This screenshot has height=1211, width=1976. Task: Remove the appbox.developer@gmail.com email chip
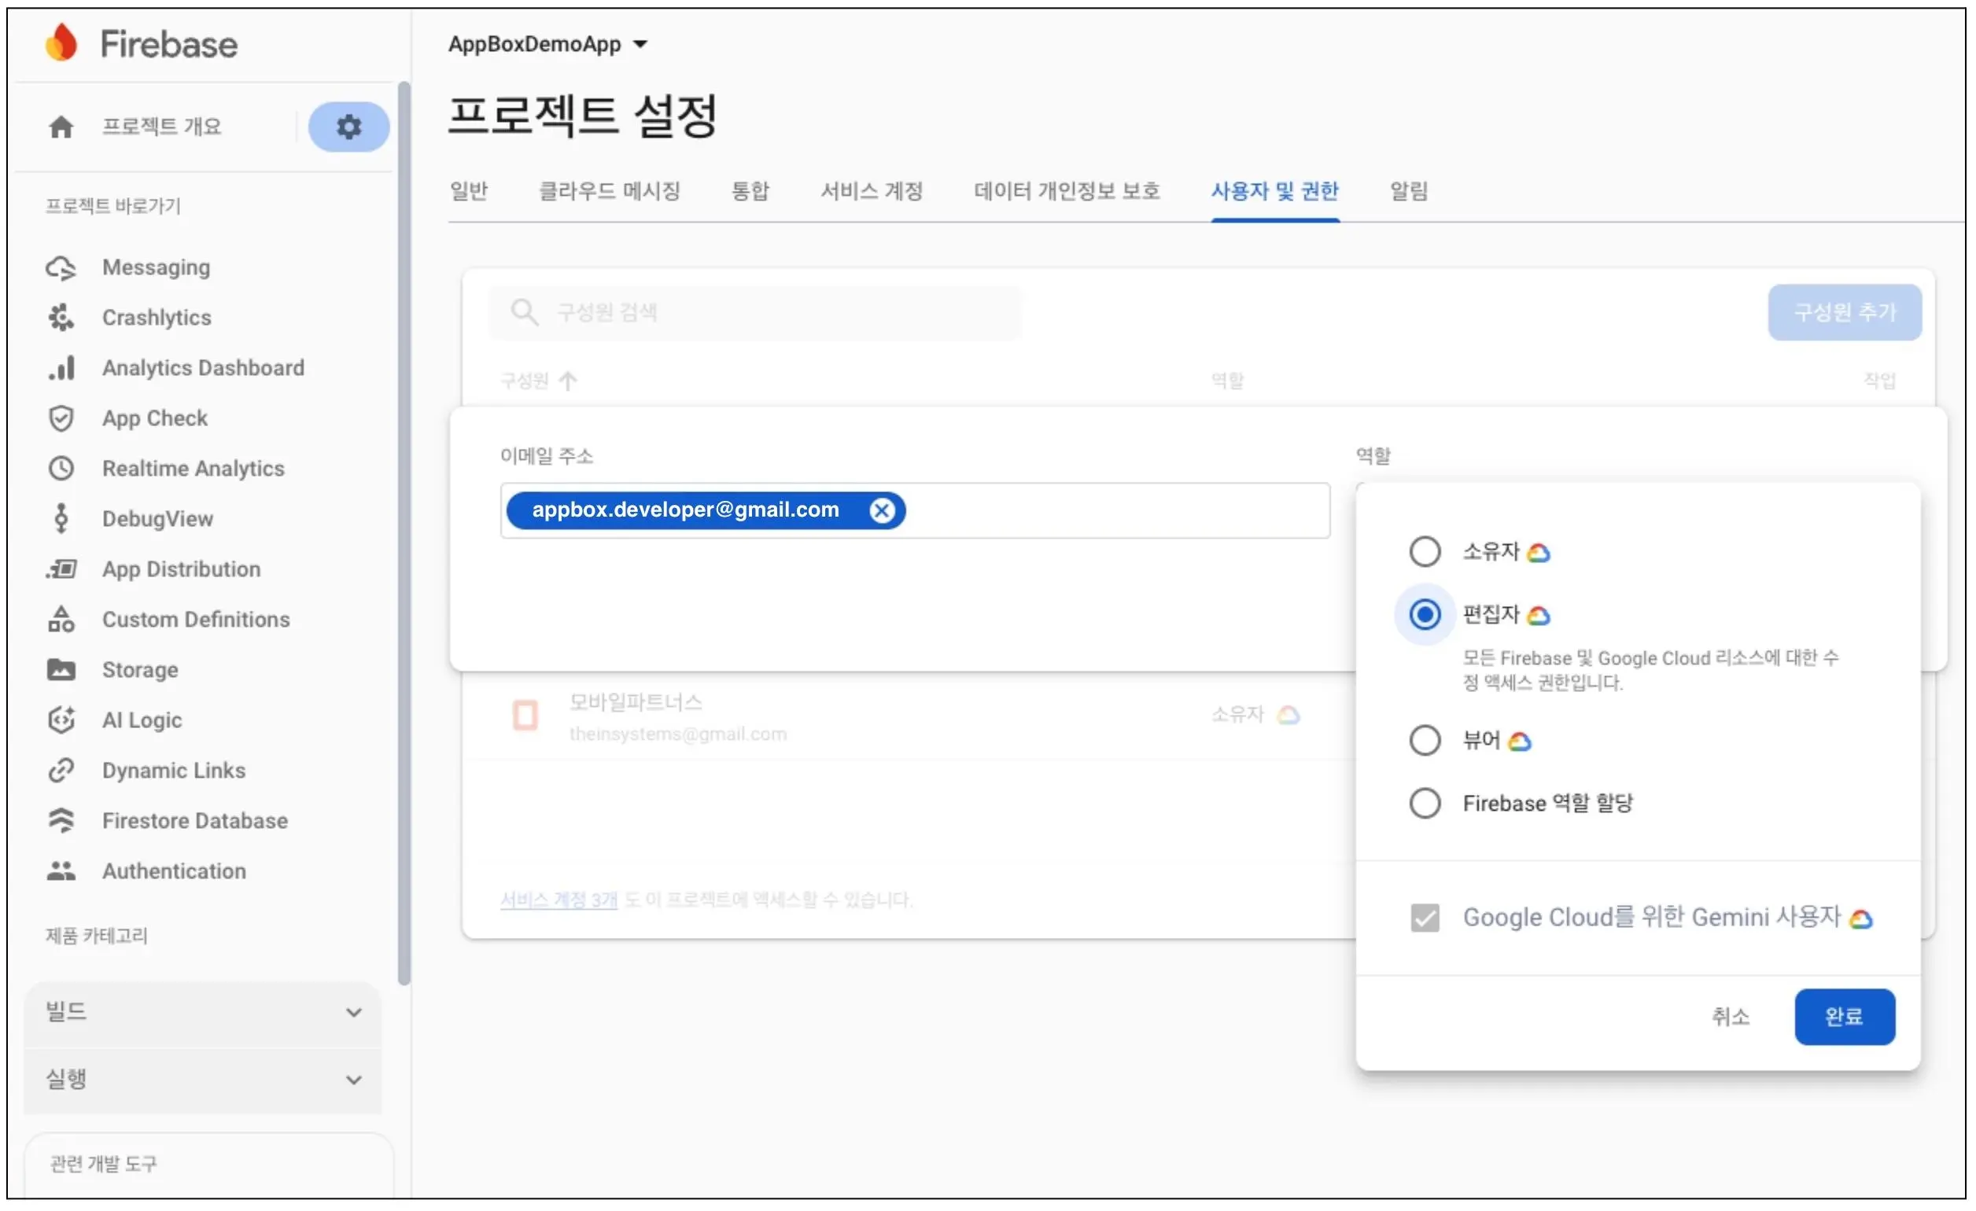tap(882, 510)
